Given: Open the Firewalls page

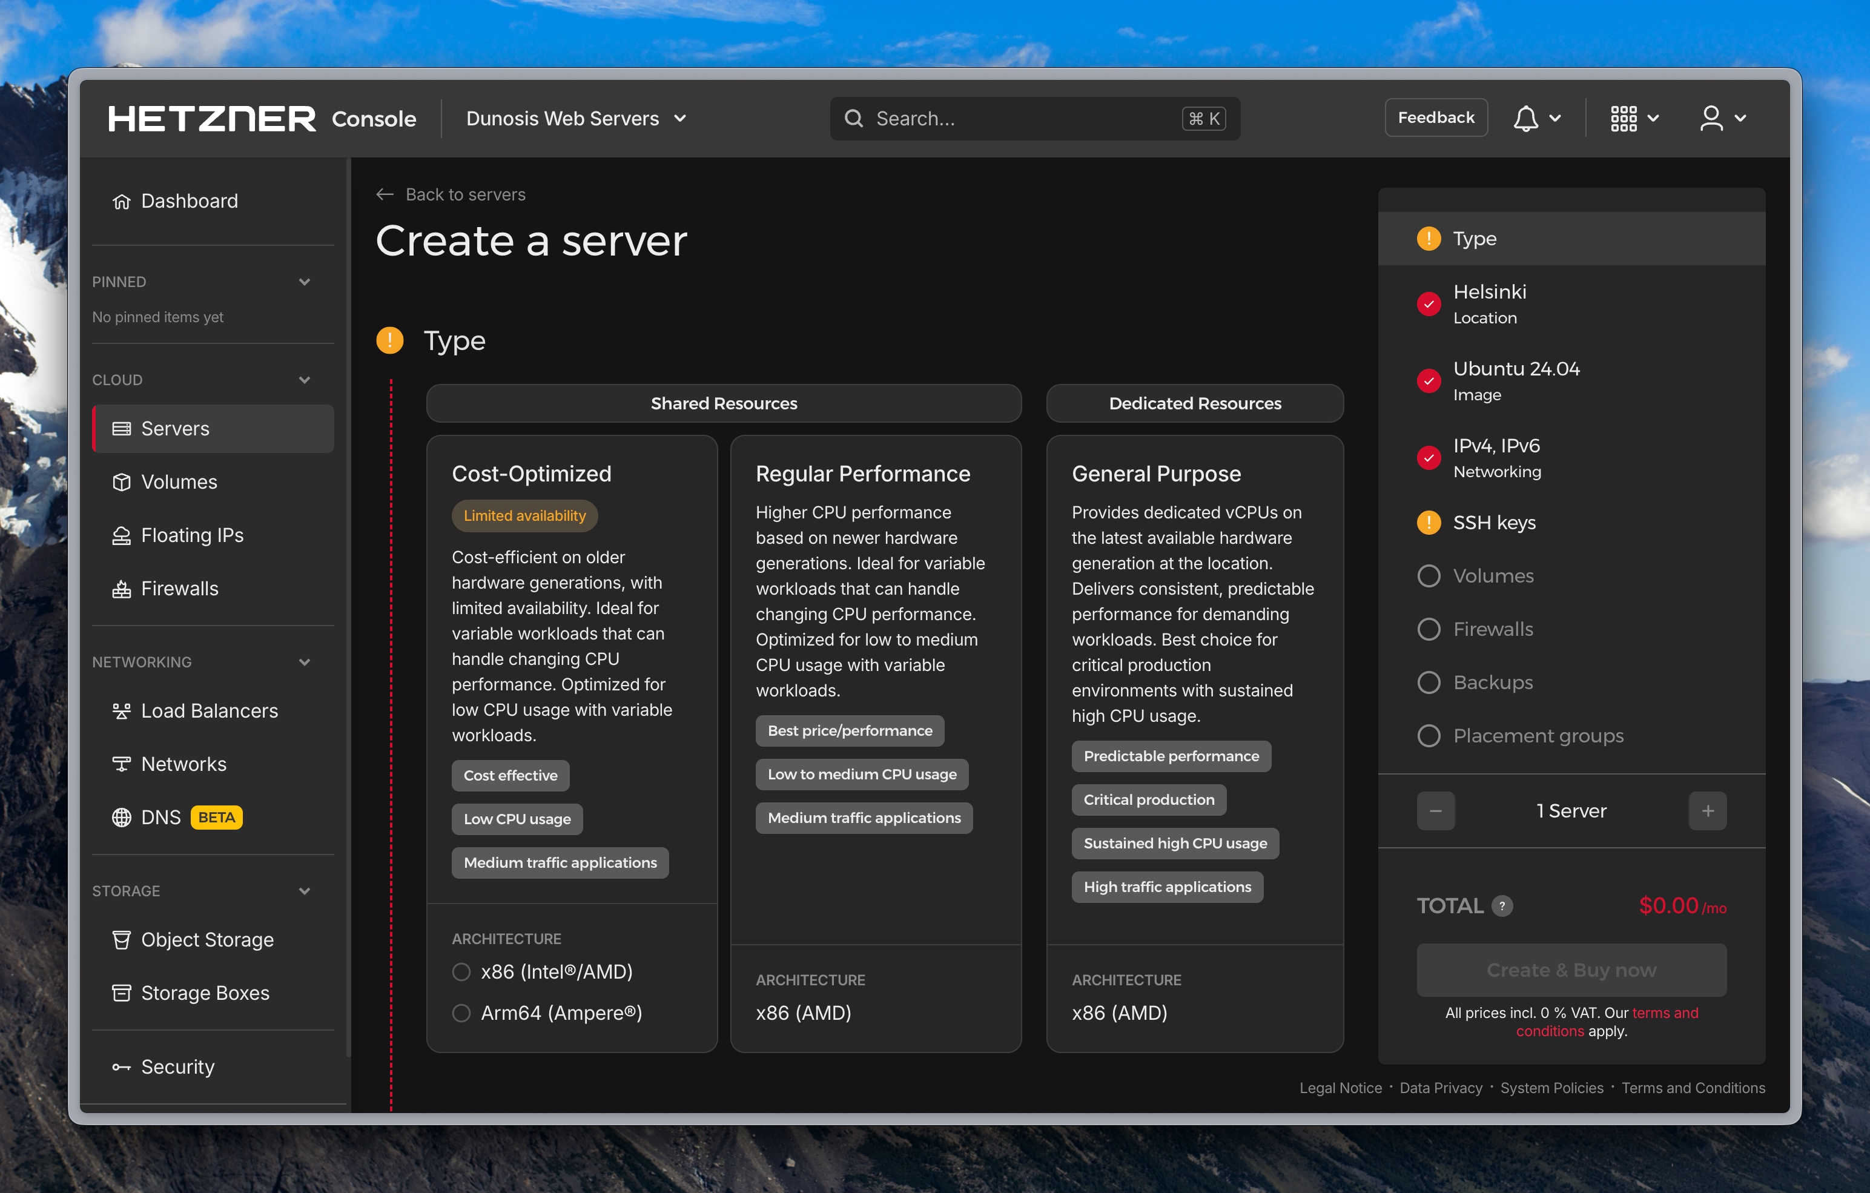Looking at the screenshot, I should pyautogui.click(x=179, y=588).
